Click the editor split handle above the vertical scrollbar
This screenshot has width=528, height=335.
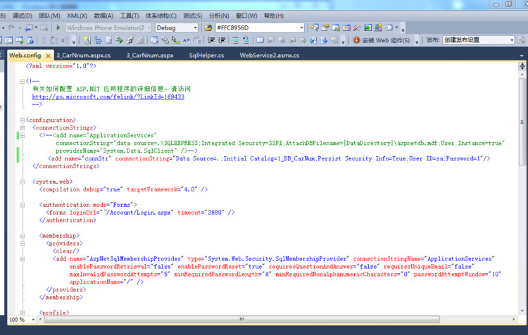click(522, 66)
